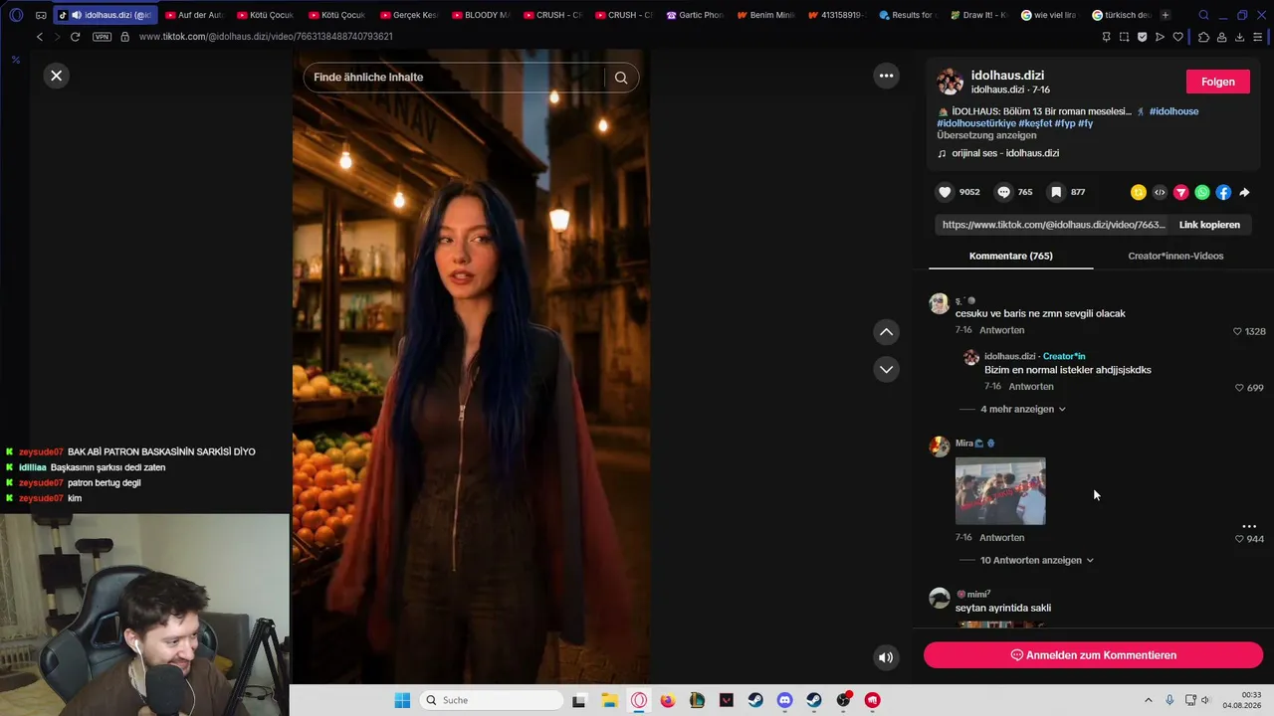
Task: Like the video with the heart icon
Action: (945, 192)
